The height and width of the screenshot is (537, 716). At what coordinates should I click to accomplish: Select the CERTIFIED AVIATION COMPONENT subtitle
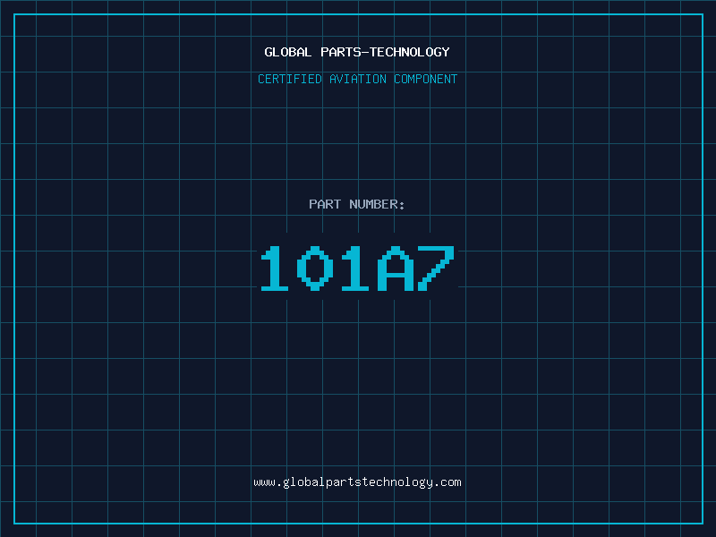(357, 80)
